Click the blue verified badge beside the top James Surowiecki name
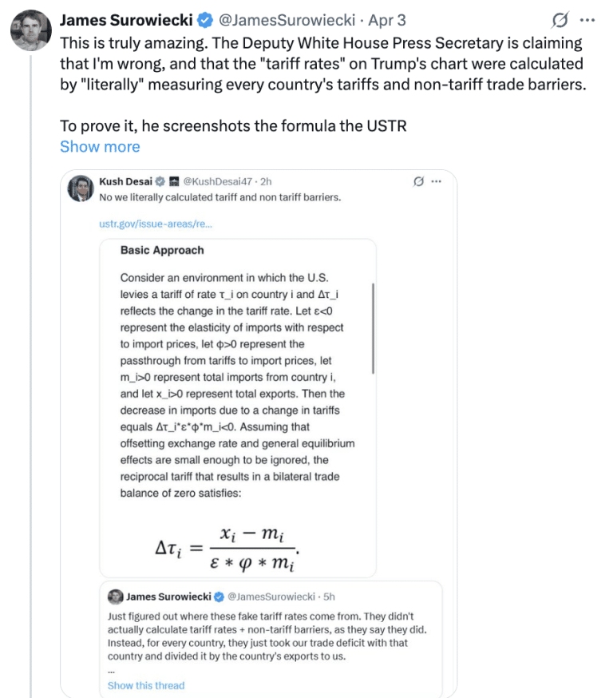Screen dimensions: 613x698 tap(204, 20)
